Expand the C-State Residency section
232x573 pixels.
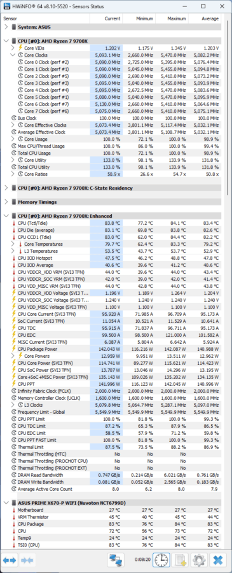(x=6, y=188)
